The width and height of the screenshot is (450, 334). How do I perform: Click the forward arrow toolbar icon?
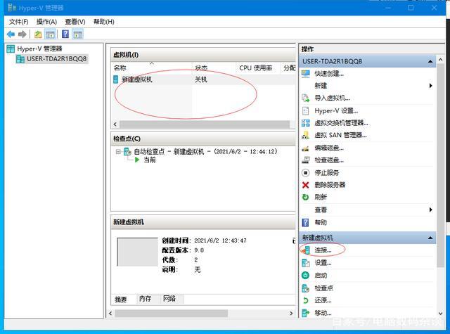(22, 34)
